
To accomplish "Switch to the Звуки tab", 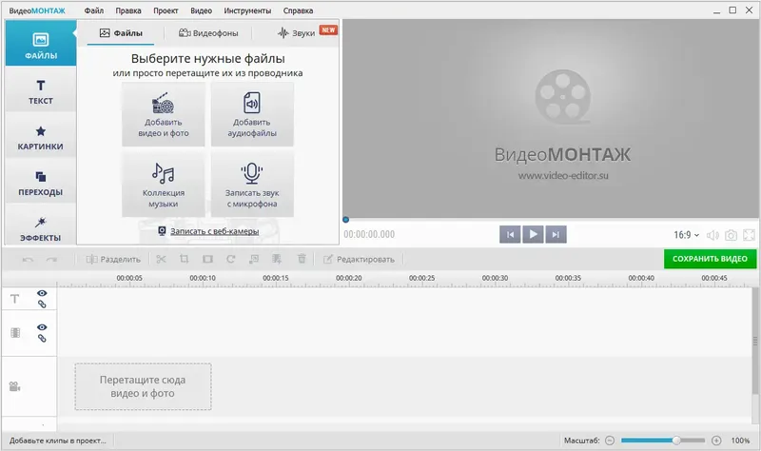I will click(x=296, y=33).
